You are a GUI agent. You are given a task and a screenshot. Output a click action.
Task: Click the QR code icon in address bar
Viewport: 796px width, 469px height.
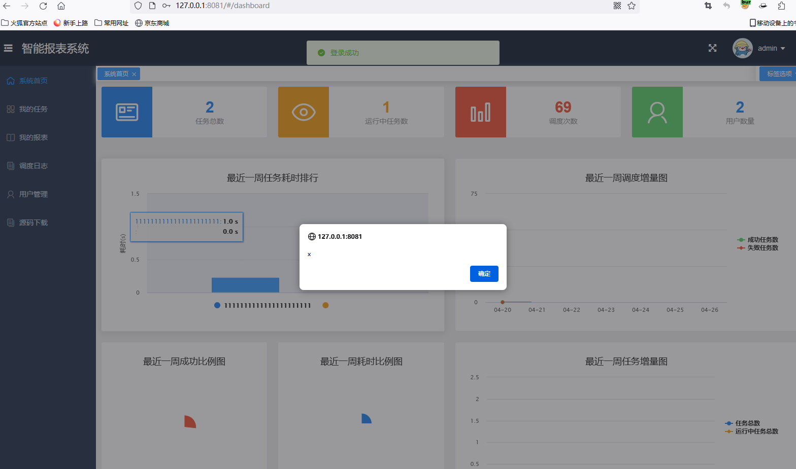coord(617,6)
